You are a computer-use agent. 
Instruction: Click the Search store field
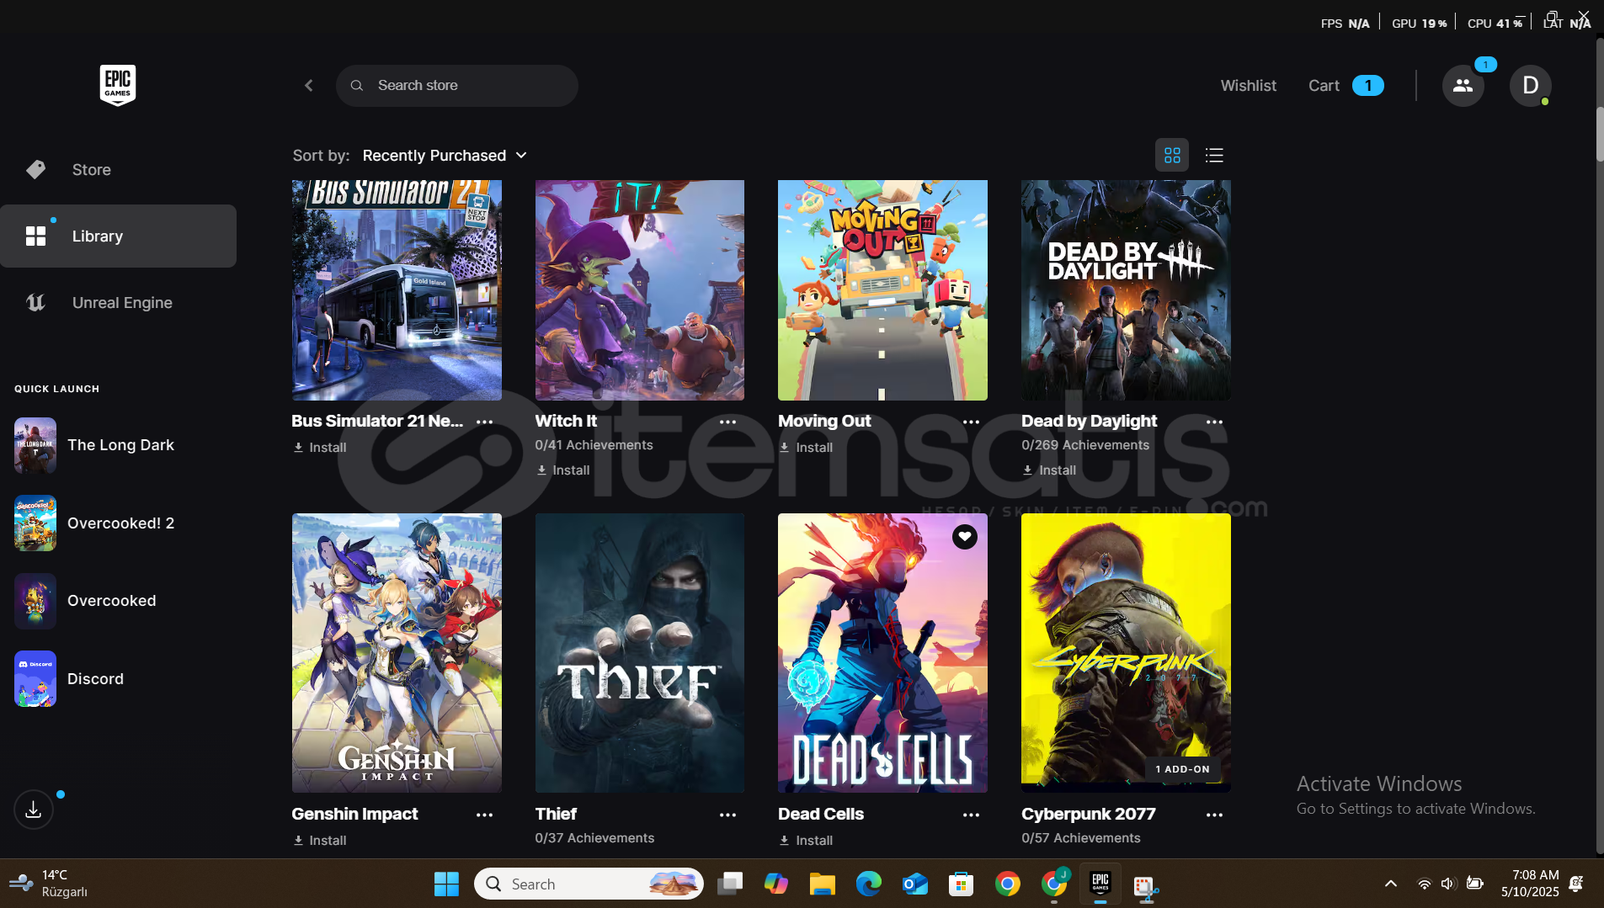(x=457, y=86)
